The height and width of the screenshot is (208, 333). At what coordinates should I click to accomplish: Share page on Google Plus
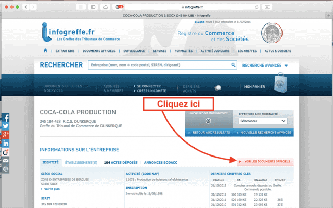(x=6, y=135)
